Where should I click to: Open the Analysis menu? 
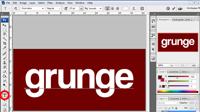click(60, 3)
